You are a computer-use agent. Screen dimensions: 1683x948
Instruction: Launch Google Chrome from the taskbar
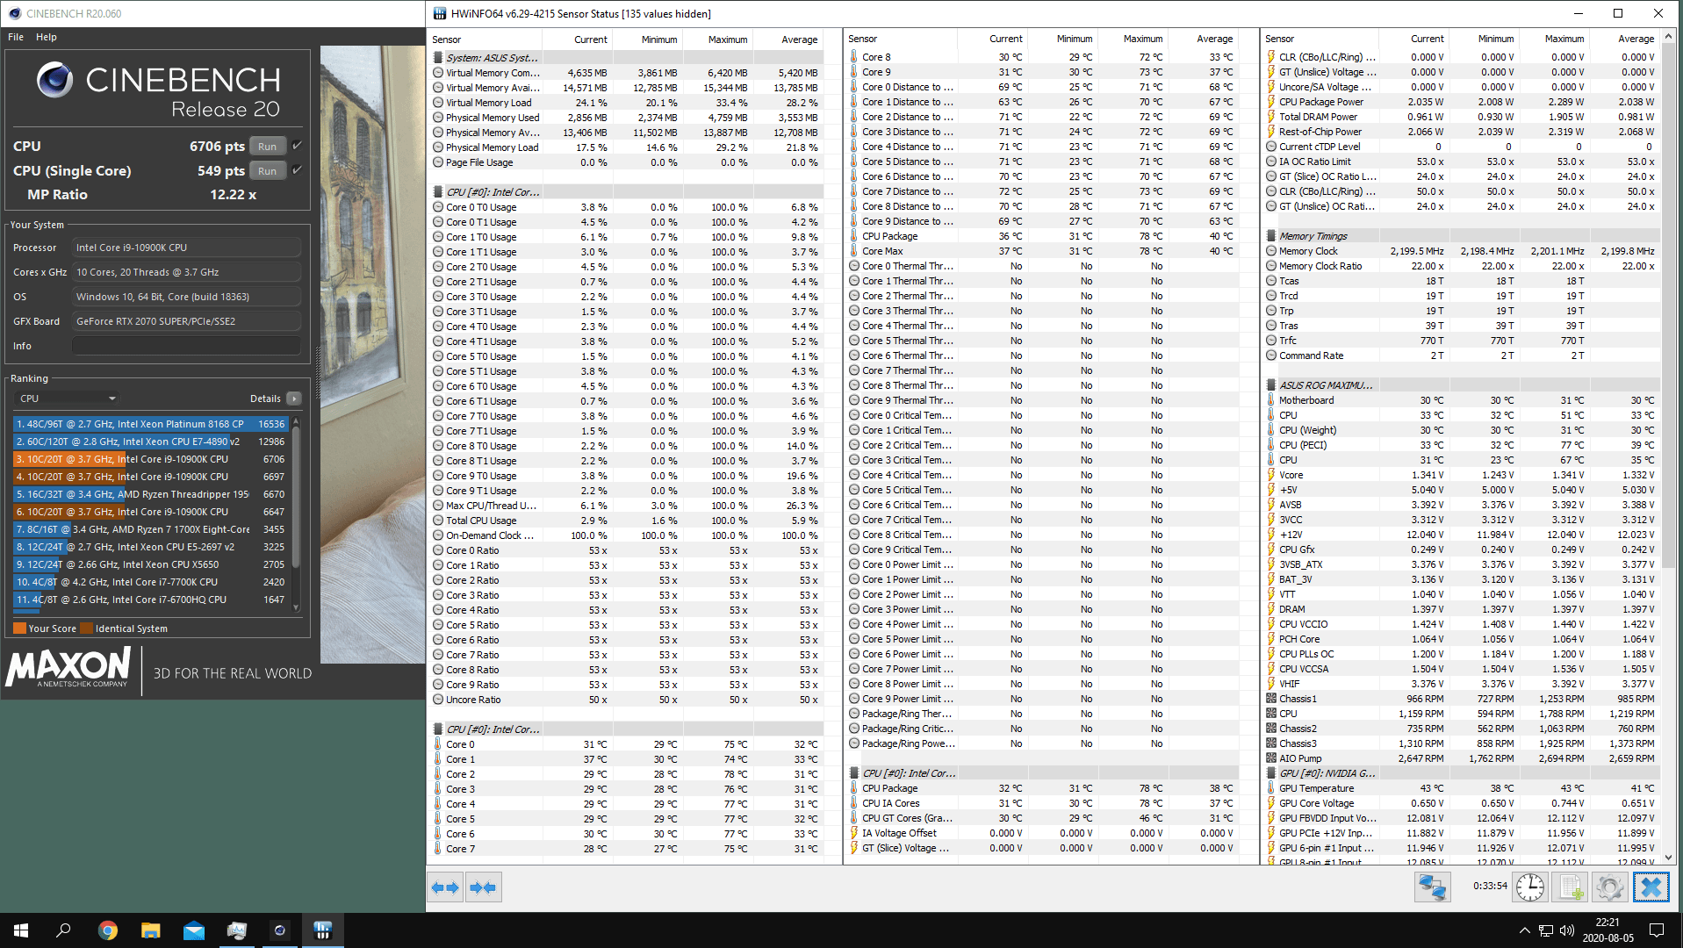pyautogui.click(x=107, y=930)
